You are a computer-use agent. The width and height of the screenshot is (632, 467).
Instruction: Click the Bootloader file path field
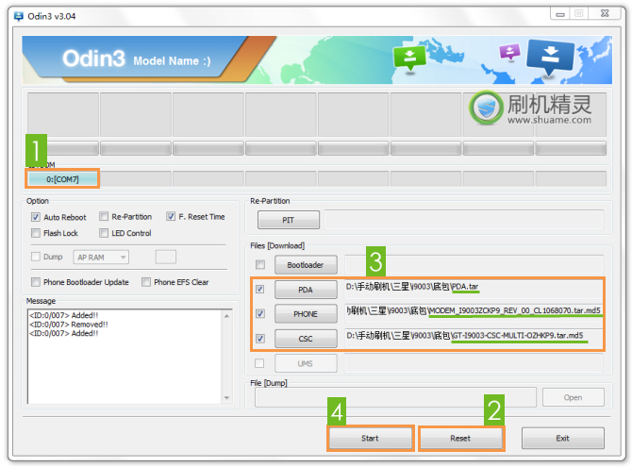tap(474, 264)
